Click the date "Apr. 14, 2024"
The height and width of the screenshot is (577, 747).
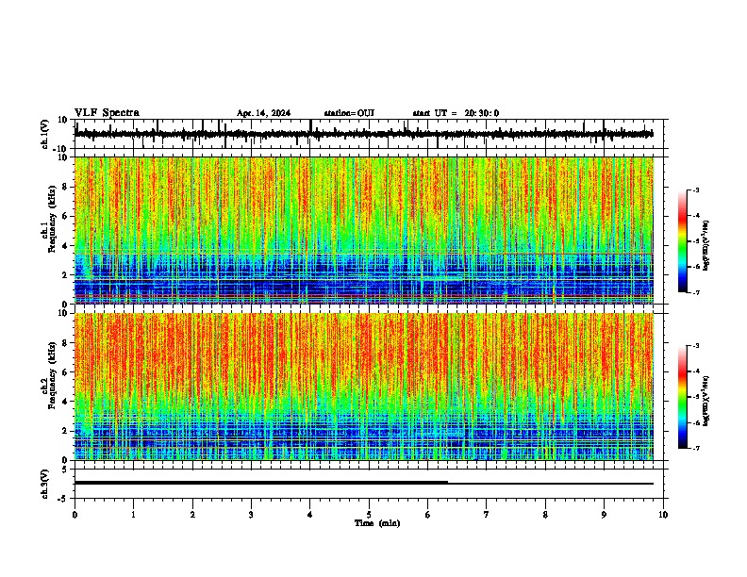click(263, 113)
